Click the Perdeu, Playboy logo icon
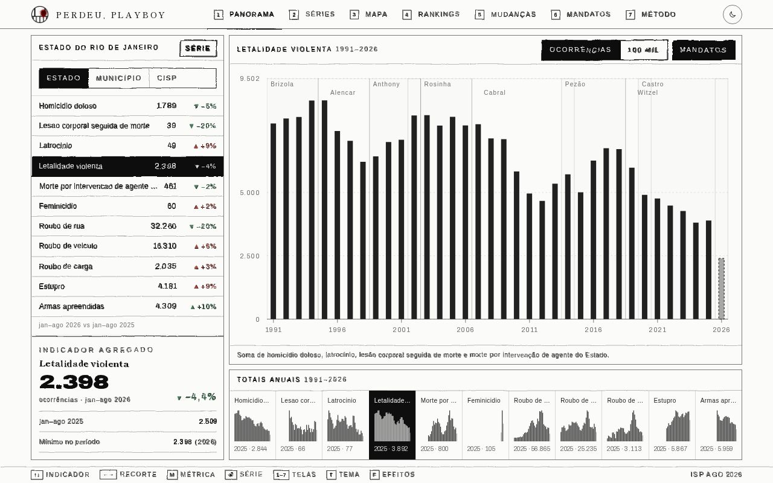The image size is (773, 483). click(40, 14)
